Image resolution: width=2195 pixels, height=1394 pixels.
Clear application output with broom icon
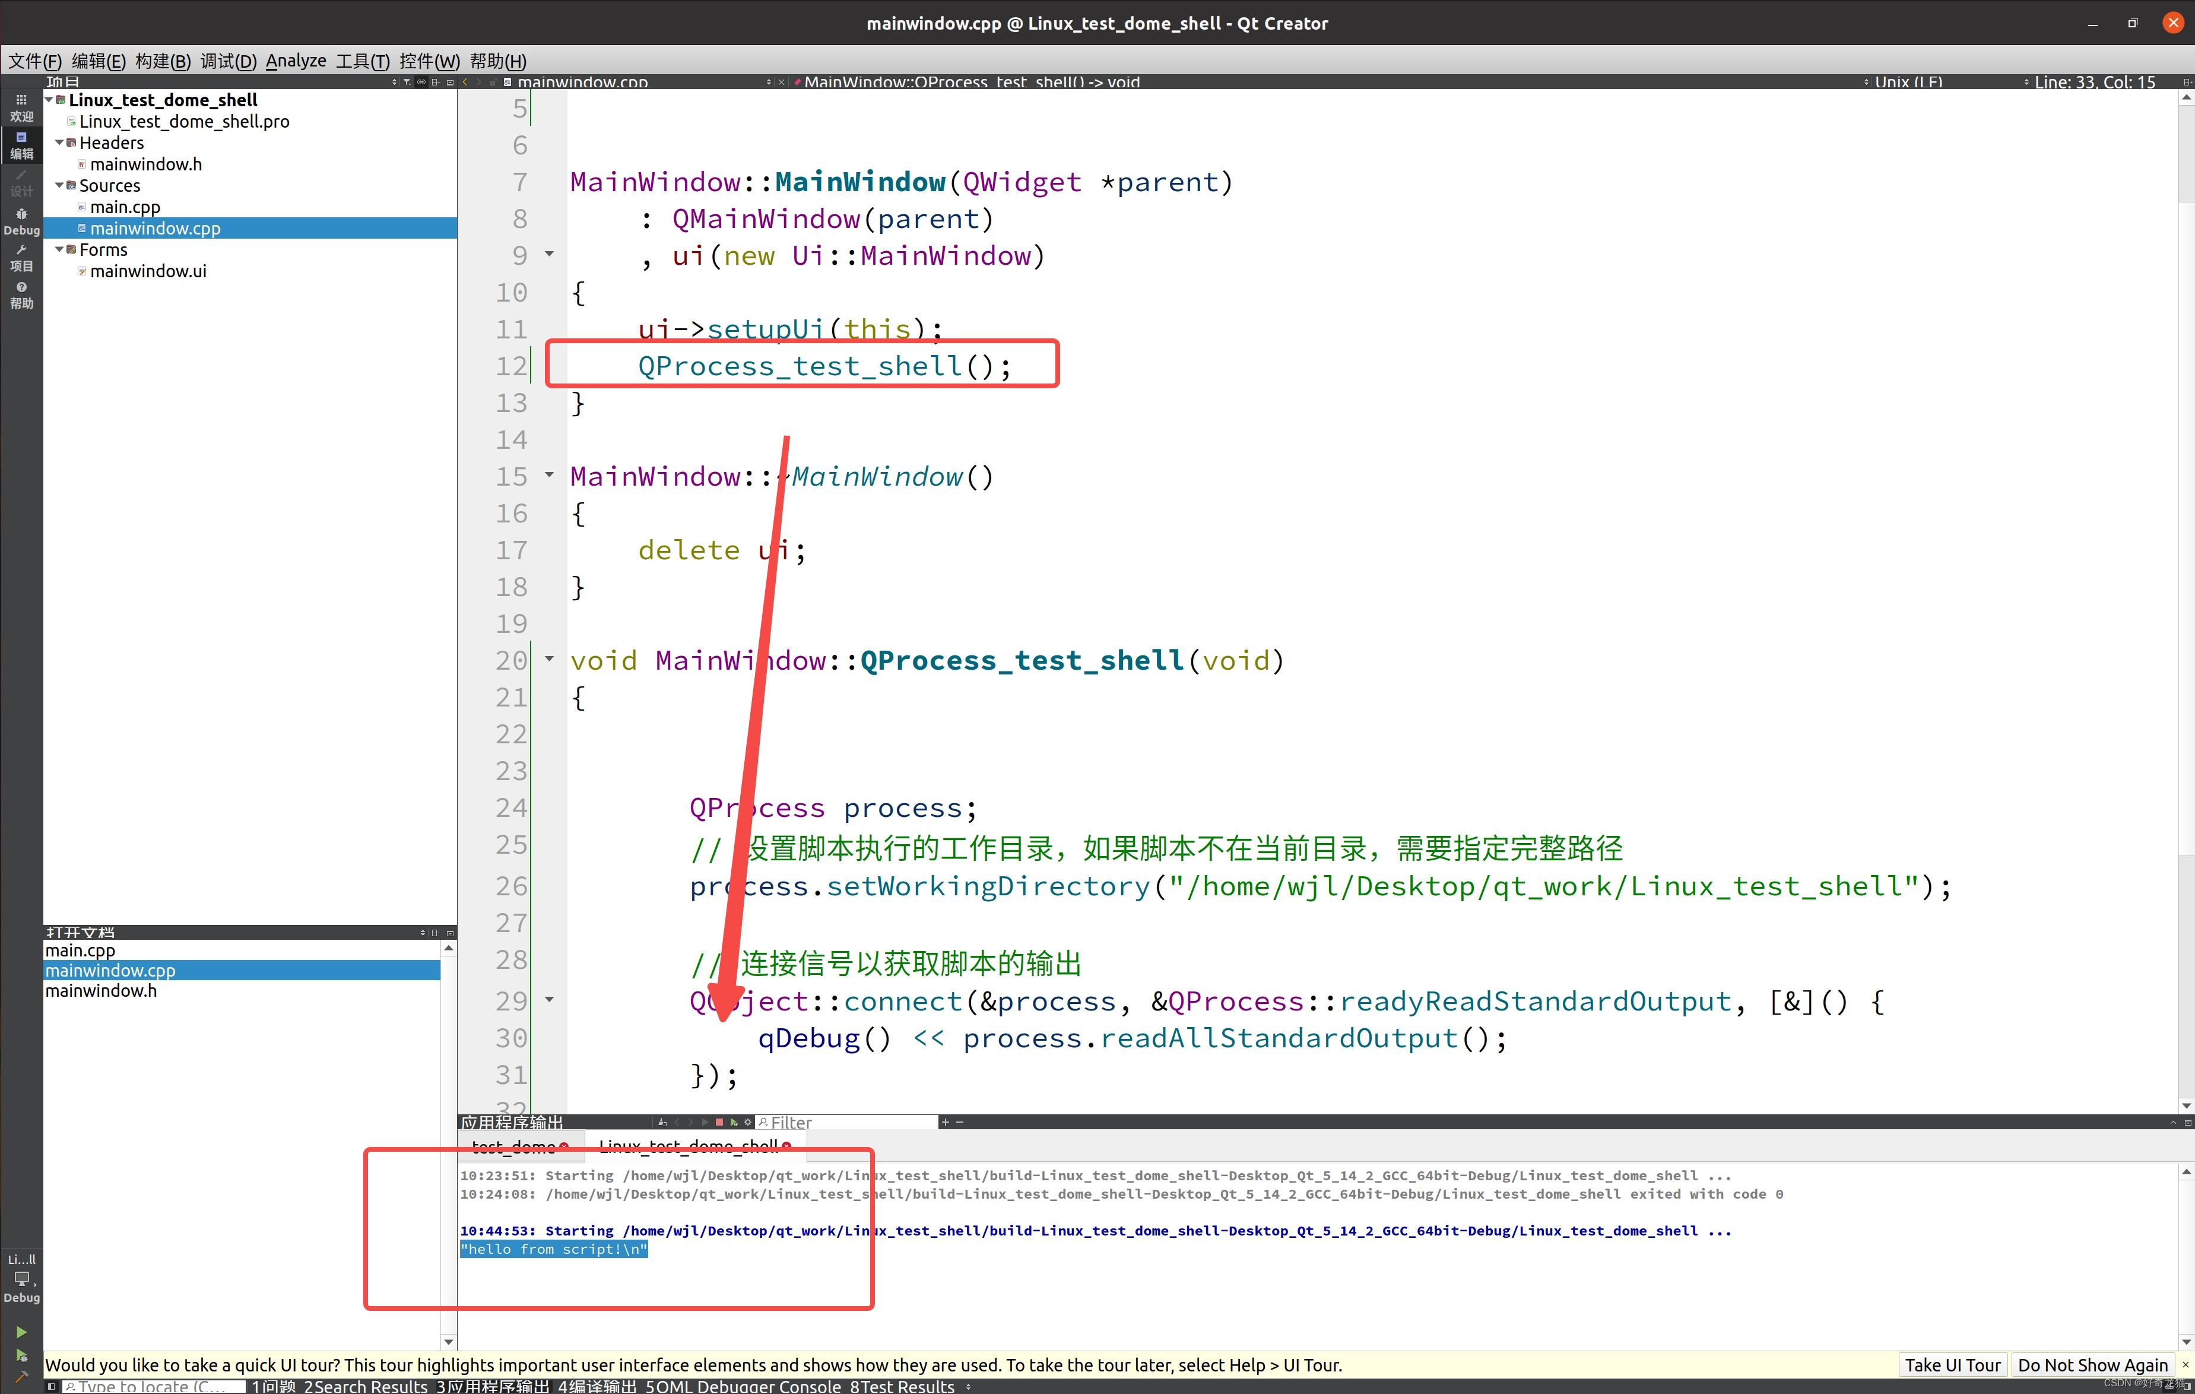tap(662, 1122)
